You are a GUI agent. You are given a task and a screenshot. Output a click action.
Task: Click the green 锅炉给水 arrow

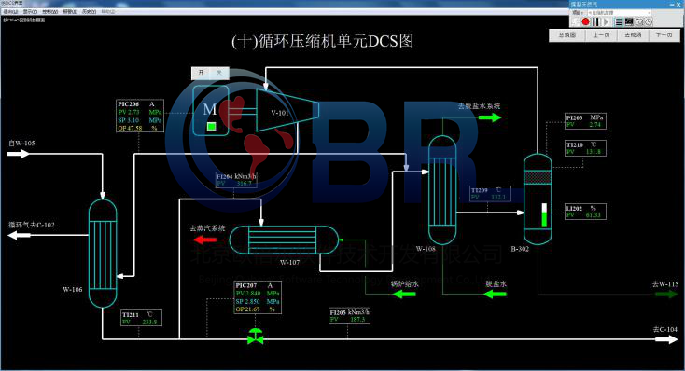point(404,295)
